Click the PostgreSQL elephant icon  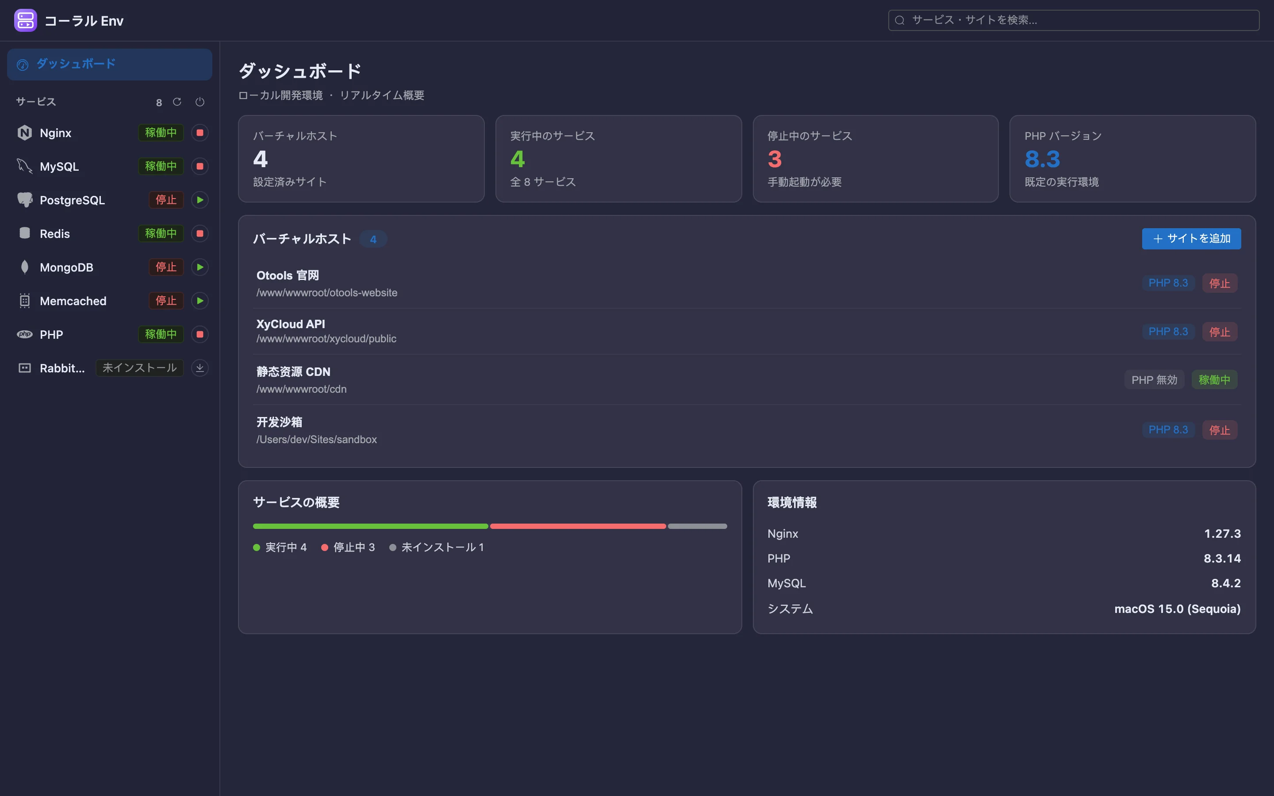point(25,200)
